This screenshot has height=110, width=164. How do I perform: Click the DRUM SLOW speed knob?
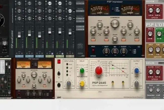click(151, 72)
